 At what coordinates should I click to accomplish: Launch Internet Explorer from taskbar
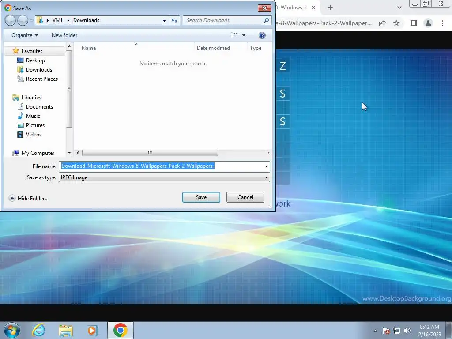[38, 330]
